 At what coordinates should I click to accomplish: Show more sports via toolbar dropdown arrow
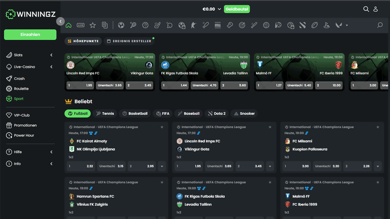(347, 25)
